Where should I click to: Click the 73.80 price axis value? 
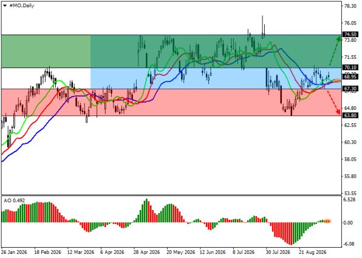coord(350,40)
